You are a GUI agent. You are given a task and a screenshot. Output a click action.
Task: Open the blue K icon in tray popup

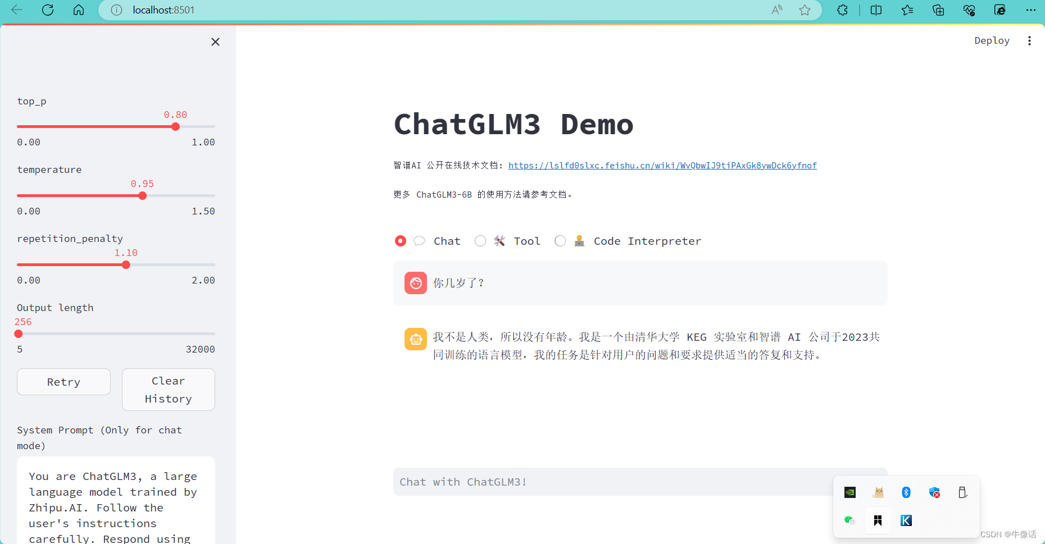906,520
